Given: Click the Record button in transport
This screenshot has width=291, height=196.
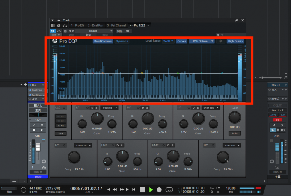Looking at the screenshot, I should coord(159,189).
